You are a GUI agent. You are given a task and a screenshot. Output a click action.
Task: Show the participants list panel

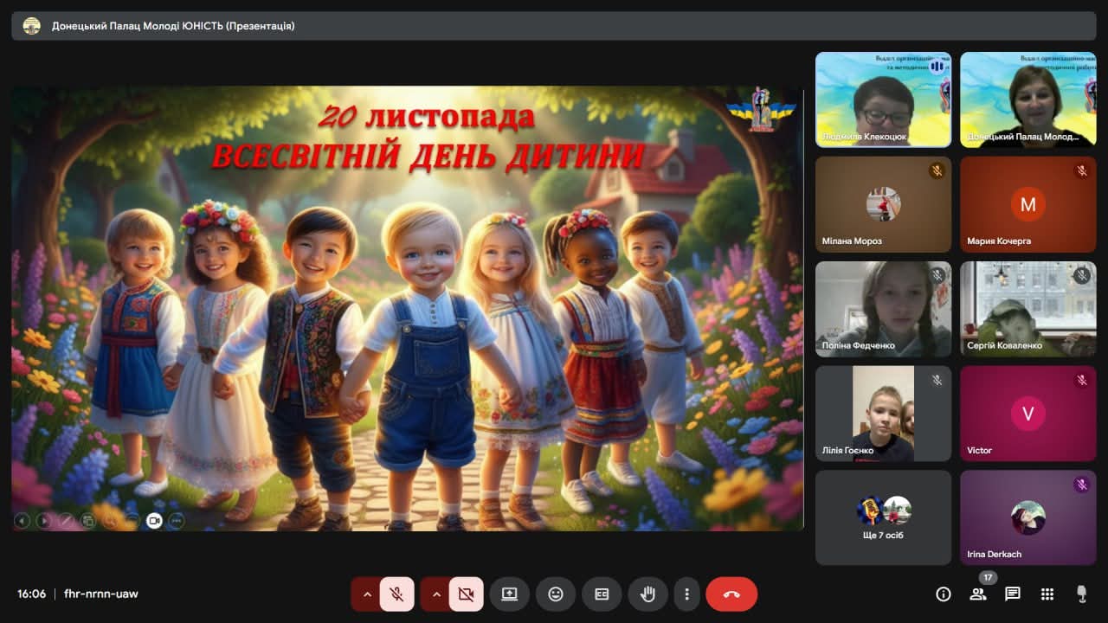pos(978,594)
